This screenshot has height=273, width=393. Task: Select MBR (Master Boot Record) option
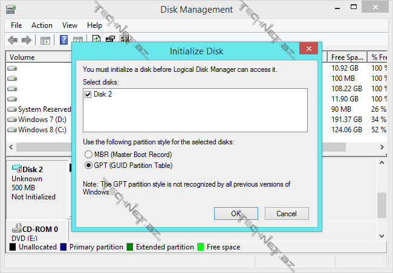[x=89, y=155]
